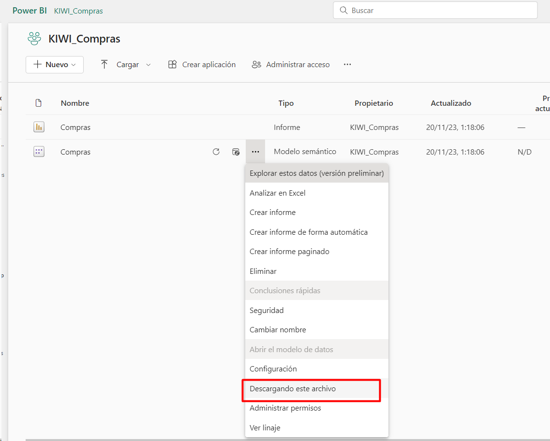This screenshot has height=441, width=550.
Task: Choose Analizar en Excel from menu
Action: pos(317,193)
